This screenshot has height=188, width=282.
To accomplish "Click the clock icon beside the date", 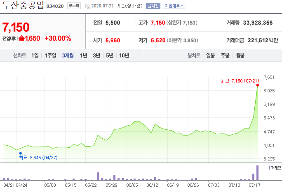I will pyautogui.click(x=87, y=7).
